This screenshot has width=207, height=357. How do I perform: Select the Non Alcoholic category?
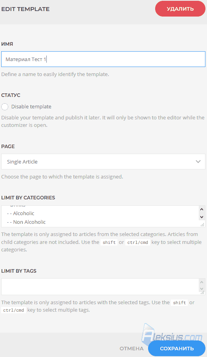(26, 222)
